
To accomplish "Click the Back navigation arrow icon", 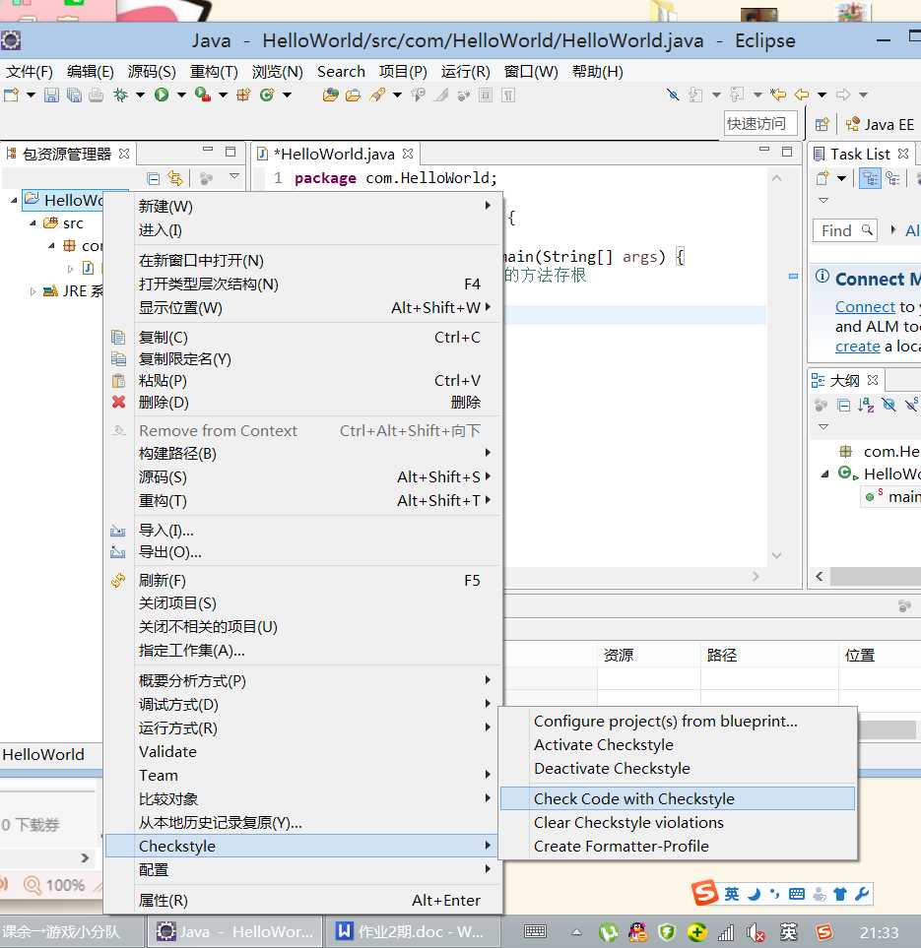I will 802,95.
